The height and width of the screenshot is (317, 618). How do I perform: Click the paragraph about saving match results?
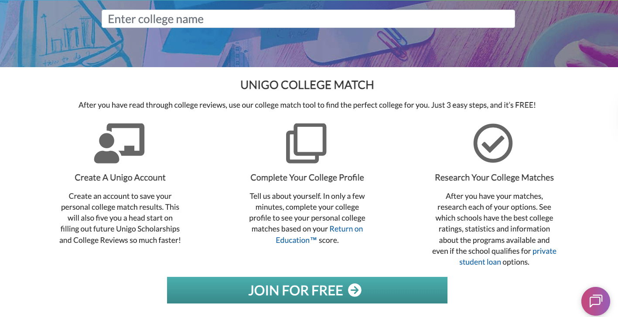click(120, 218)
